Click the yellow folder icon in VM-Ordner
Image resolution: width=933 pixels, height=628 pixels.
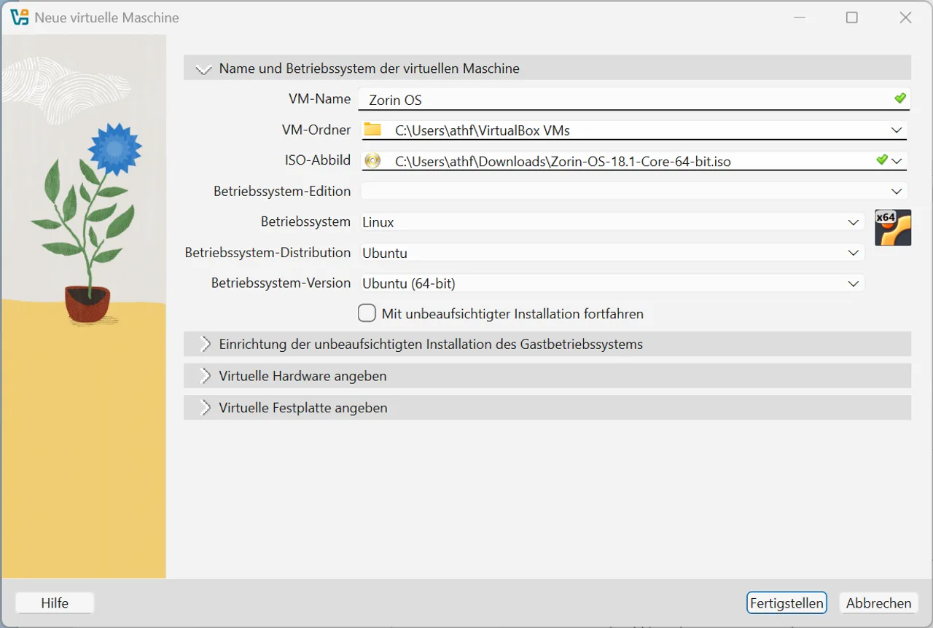pyautogui.click(x=372, y=130)
